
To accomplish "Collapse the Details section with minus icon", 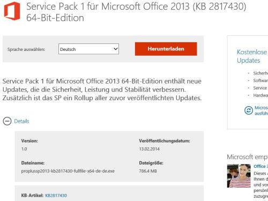I will click(7, 121).
